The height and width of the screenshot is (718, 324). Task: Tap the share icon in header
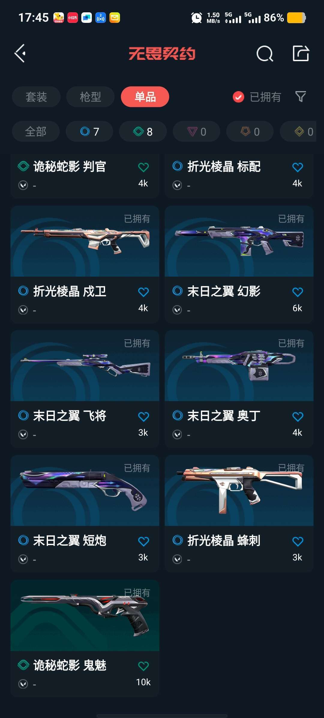pos(301,54)
